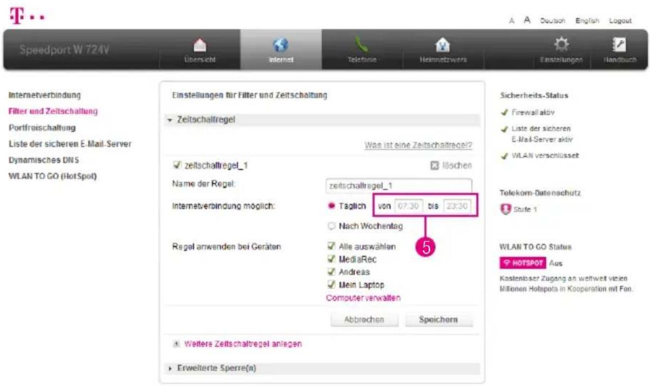Screen dimensions: 650x386
Task: Click the bis end time field
Action: click(458, 206)
